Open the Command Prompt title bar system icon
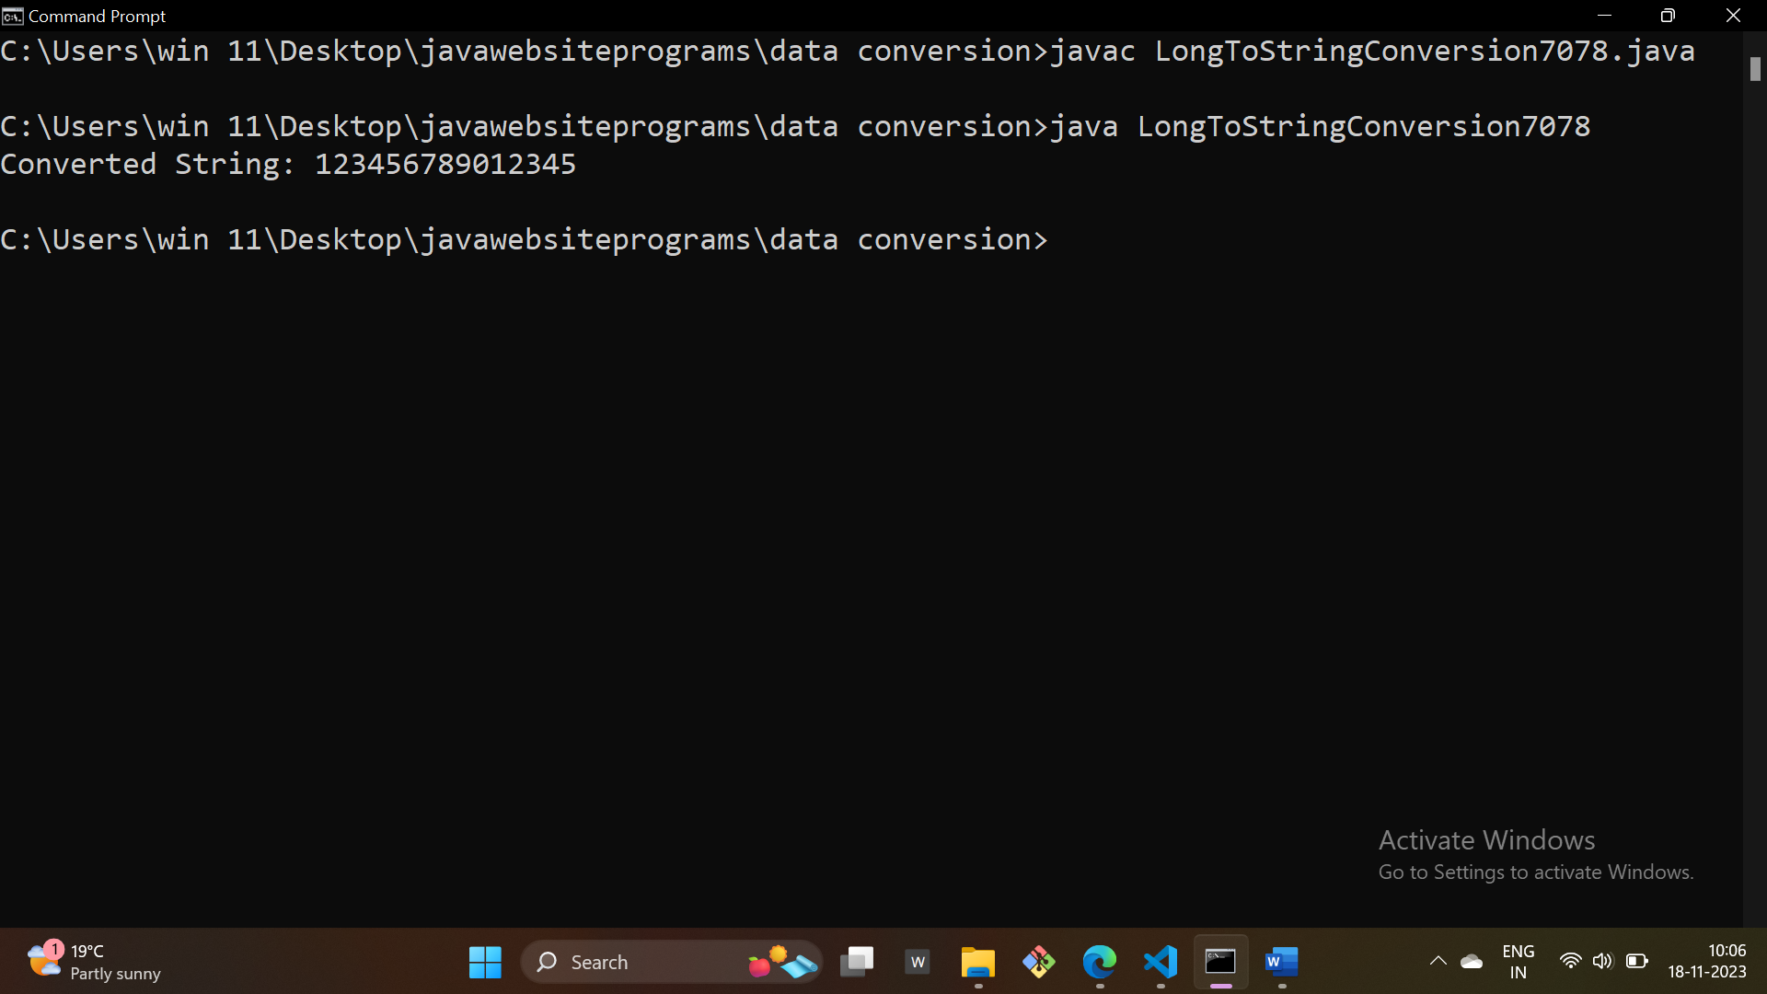Viewport: 1767px width, 994px height. pyautogui.click(x=12, y=16)
